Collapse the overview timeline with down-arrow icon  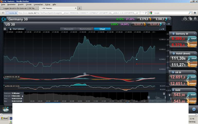[164, 94]
